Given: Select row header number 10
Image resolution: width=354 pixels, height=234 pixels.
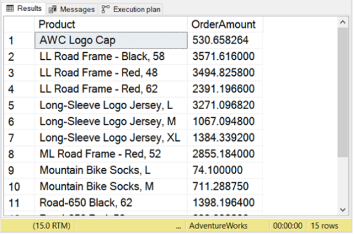Looking at the screenshot, I should (19, 186).
